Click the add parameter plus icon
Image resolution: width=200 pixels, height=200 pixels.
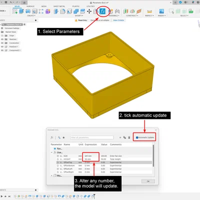point(120,137)
